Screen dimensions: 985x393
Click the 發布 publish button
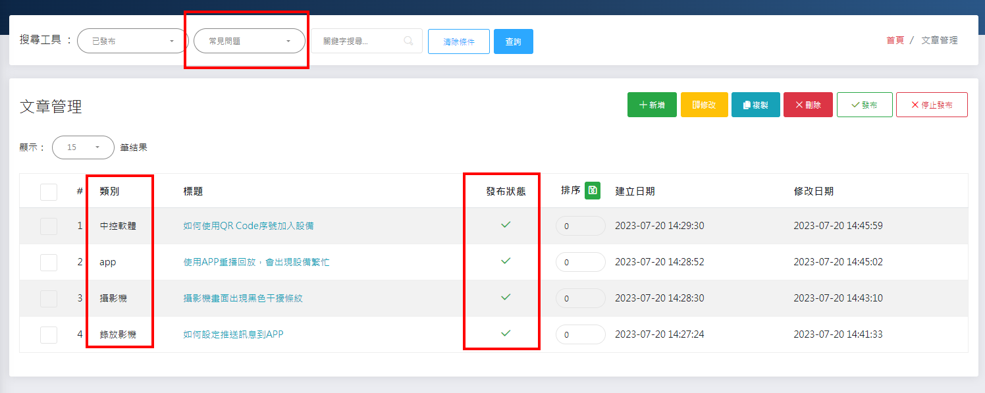[x=864, y=105]
